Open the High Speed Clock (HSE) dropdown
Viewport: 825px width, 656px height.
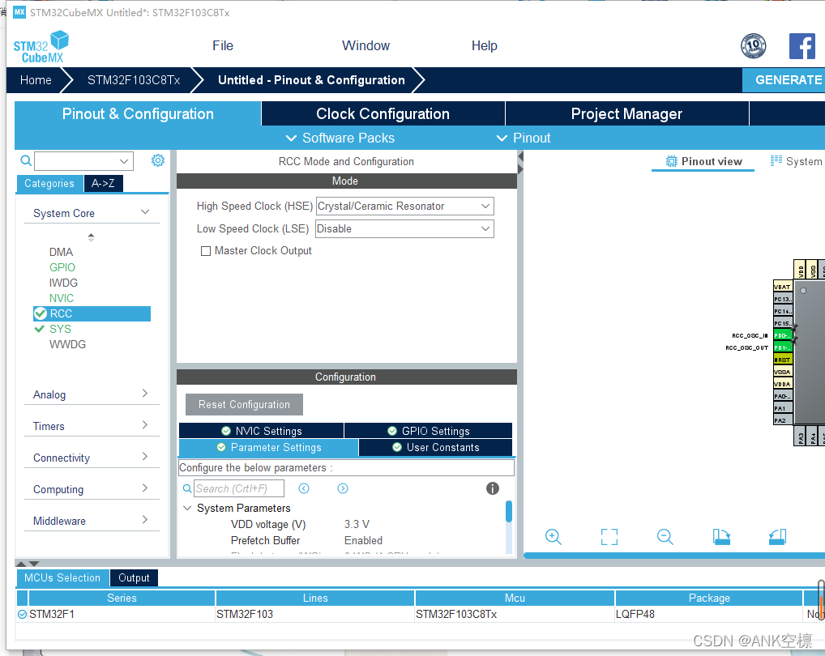[x=404, y=206]
